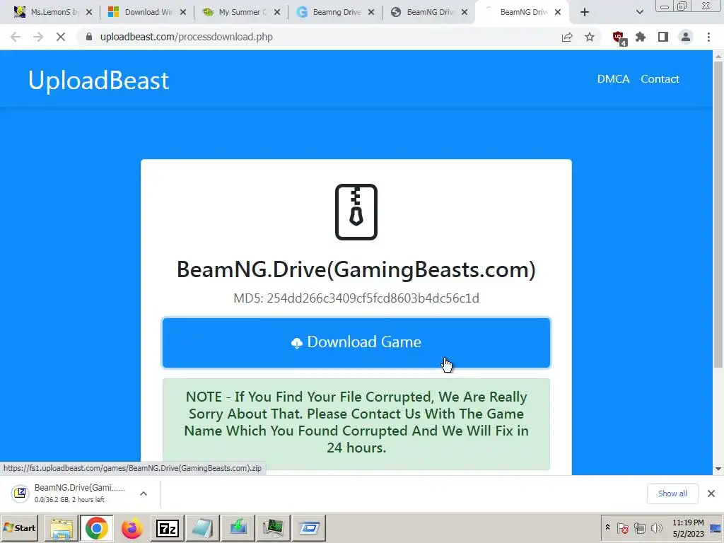Click the share page icon

[567, 37]
